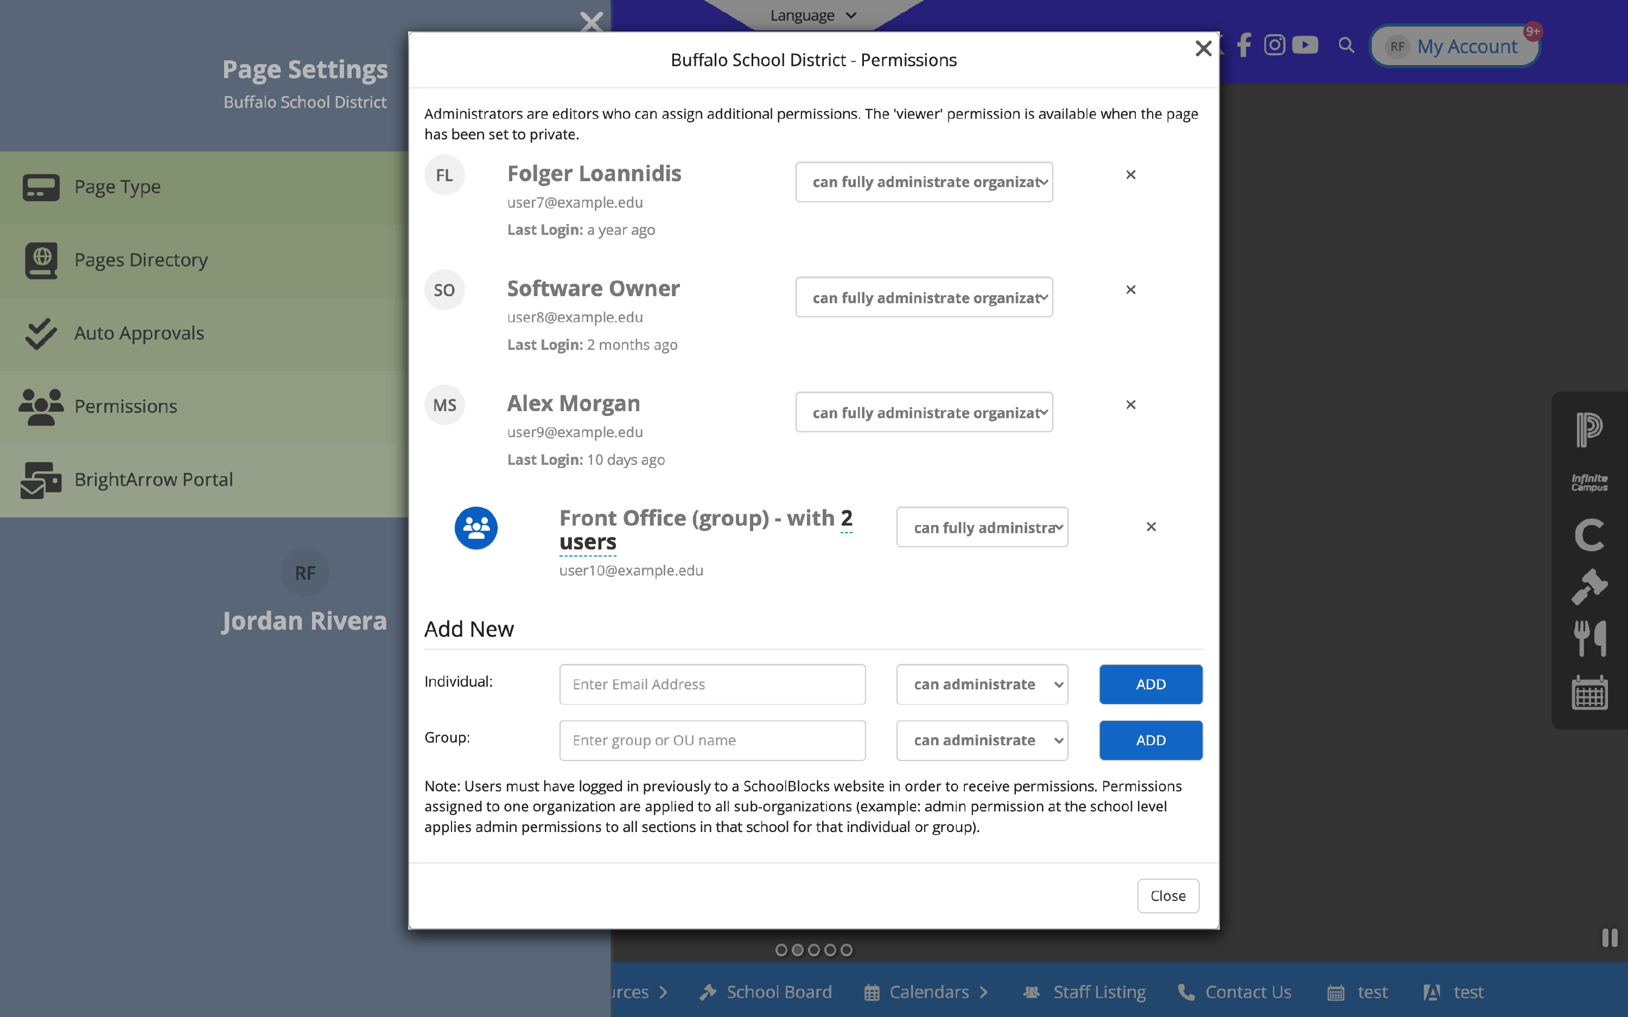Click user10@example.edu group email text

(x=631, y=571)
